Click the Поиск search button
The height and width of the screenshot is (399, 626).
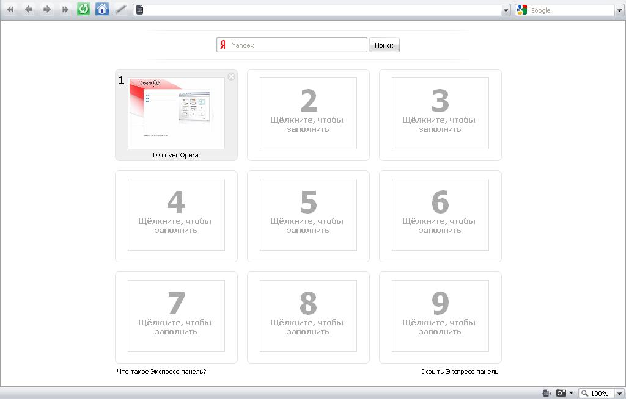(x=384, y=45)
